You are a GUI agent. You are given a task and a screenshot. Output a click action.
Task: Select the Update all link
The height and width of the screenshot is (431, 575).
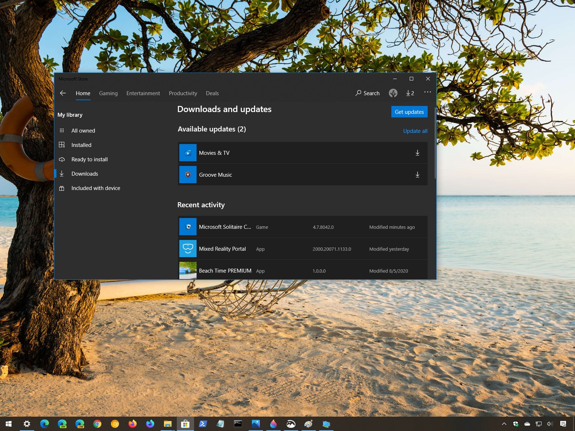tap(415, 131)
